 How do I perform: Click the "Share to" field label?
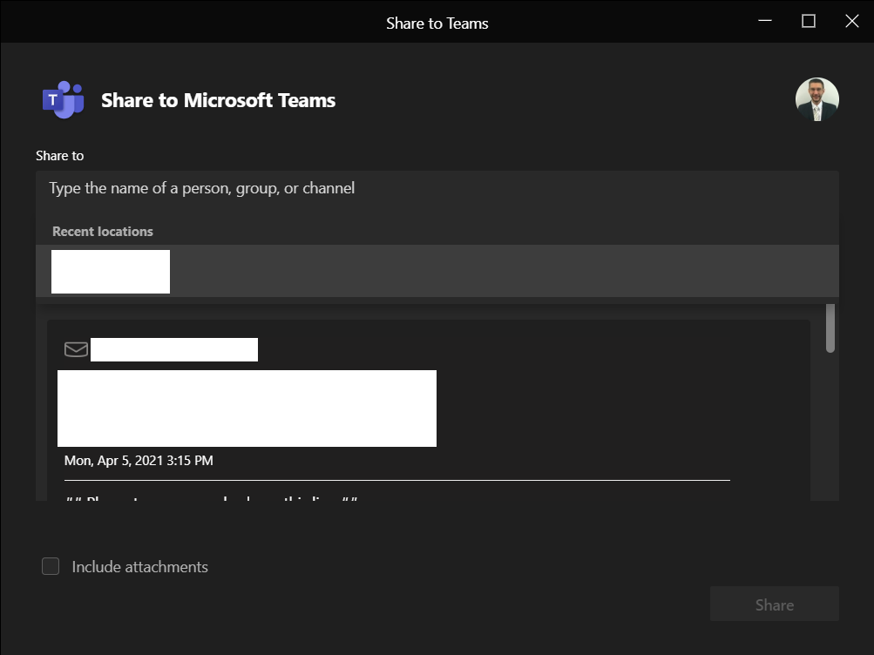click(x=60, y=156)
